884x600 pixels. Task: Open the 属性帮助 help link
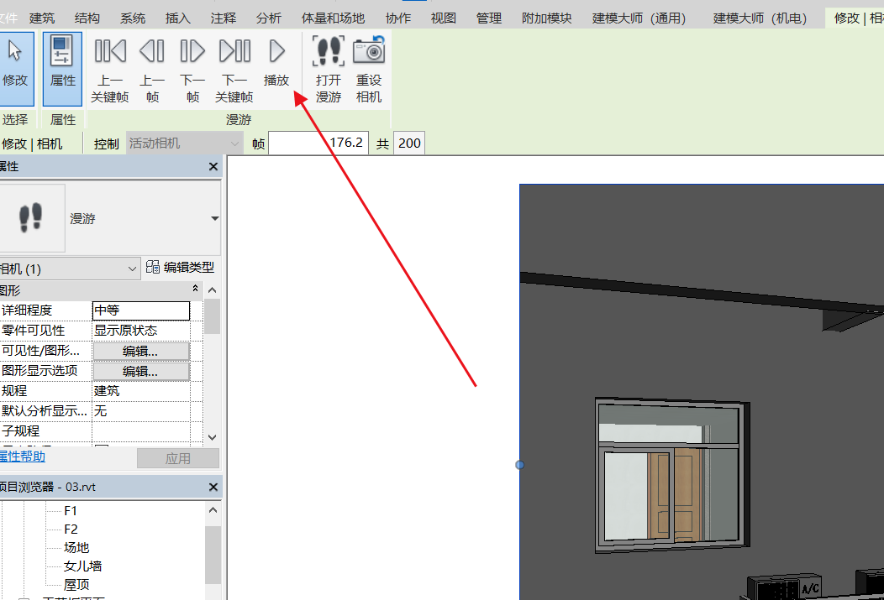[23, 457]
